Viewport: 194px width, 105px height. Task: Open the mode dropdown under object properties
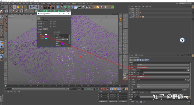pyautogui.click(x=163, y=65)
